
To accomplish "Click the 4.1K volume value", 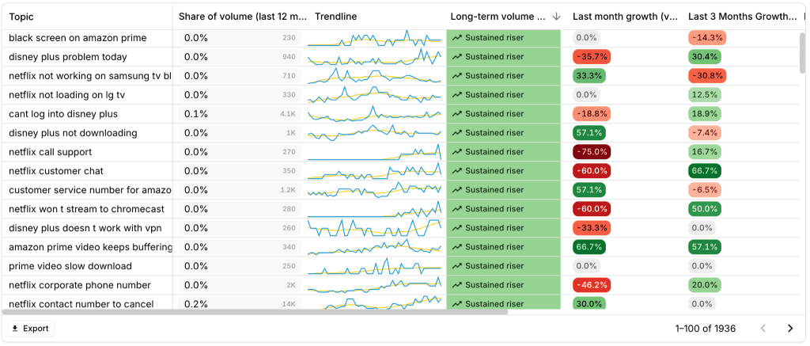I will pyautogui.click(x=288, y=114).
